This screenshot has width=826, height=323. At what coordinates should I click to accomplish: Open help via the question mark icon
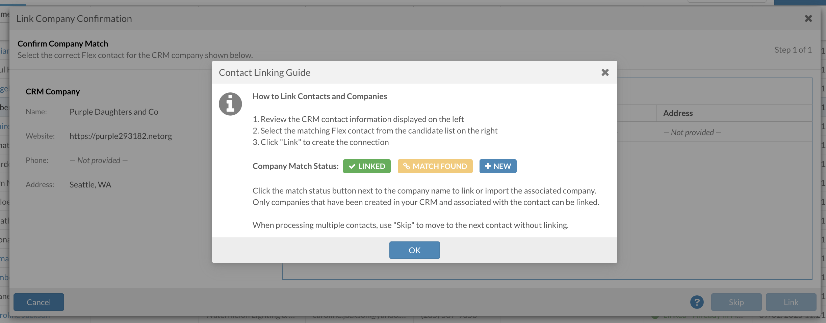point(697,302)
